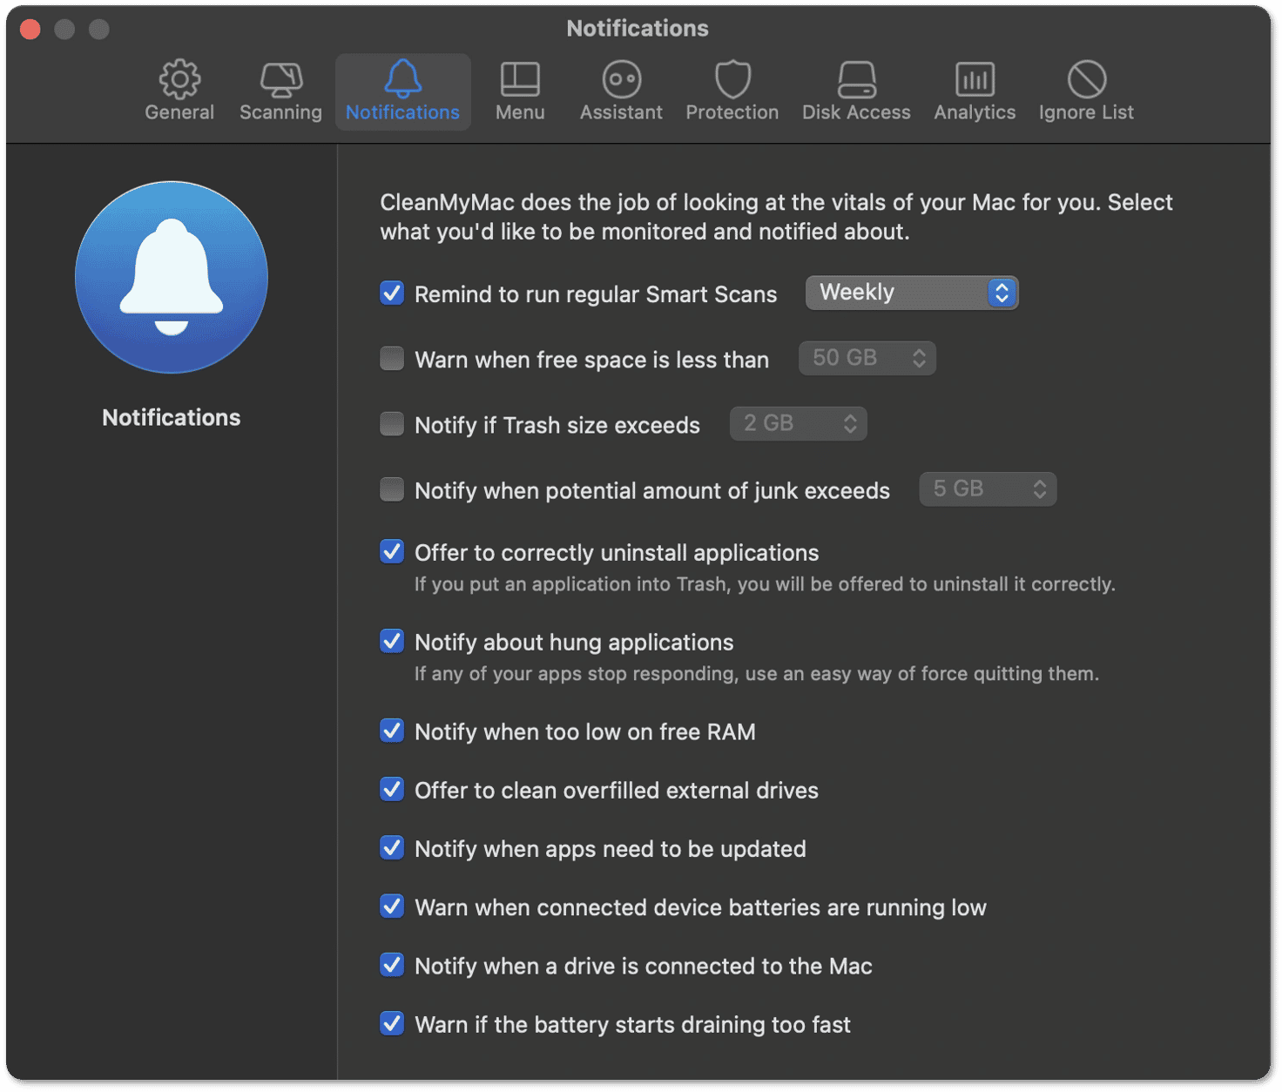Uncheck Warn when connected device batteries low
The image size is (1282, 1092).
(392, 907)
